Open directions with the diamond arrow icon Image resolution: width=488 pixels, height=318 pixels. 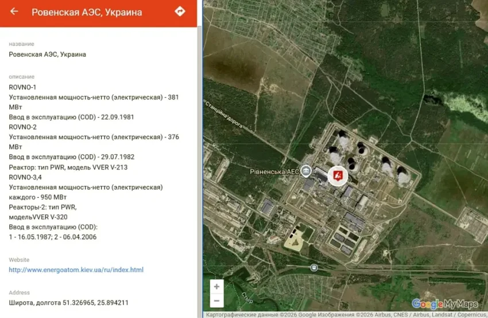pyautogui.click(x=180, y=12)
